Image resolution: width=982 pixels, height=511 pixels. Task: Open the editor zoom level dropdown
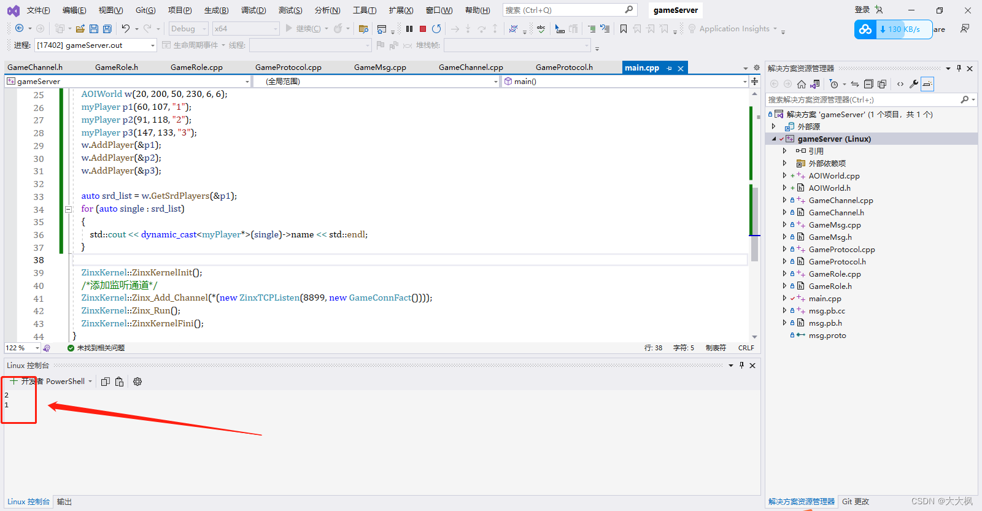tap(37, 348)
